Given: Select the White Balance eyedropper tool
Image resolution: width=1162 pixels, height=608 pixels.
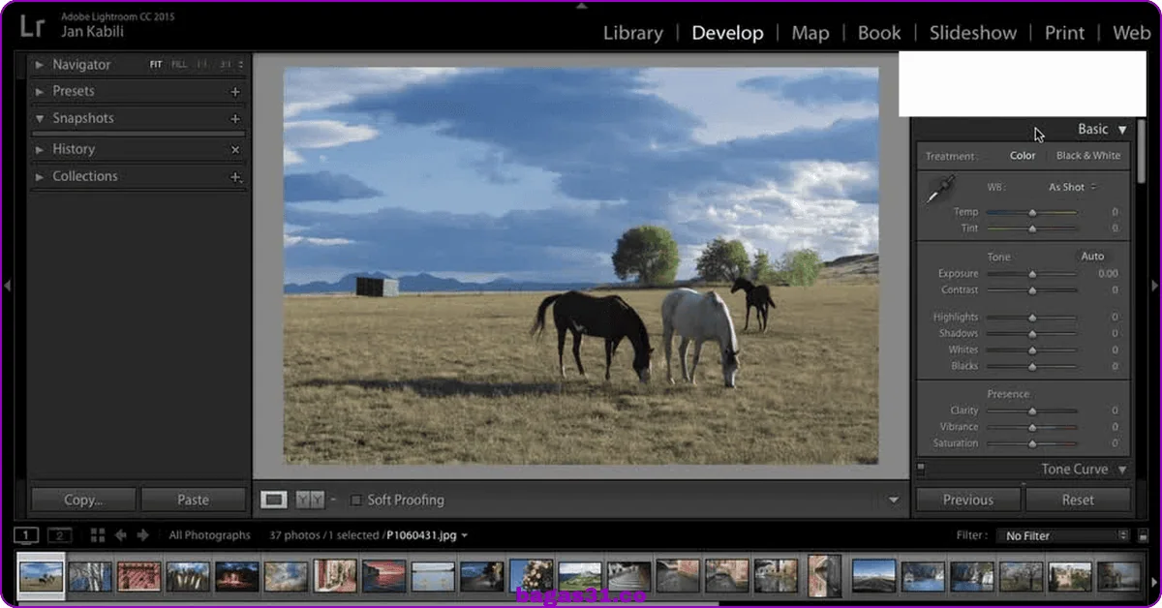Looking at the screenshot, I should coord(938,190).
